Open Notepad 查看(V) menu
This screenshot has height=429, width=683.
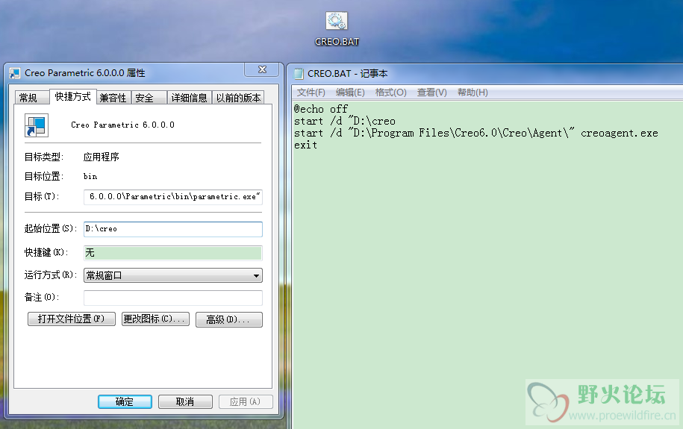pos(431,93)
